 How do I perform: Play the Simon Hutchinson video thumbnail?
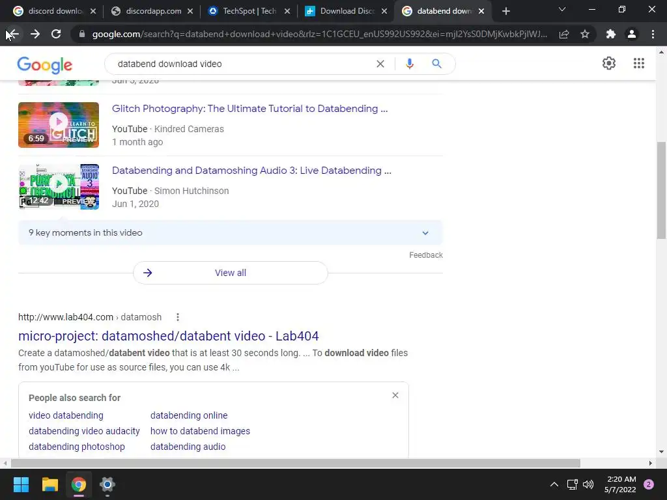(x=59, y=187)
